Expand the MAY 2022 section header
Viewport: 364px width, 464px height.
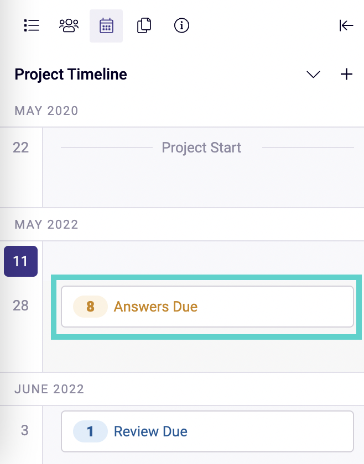point(46,224)
